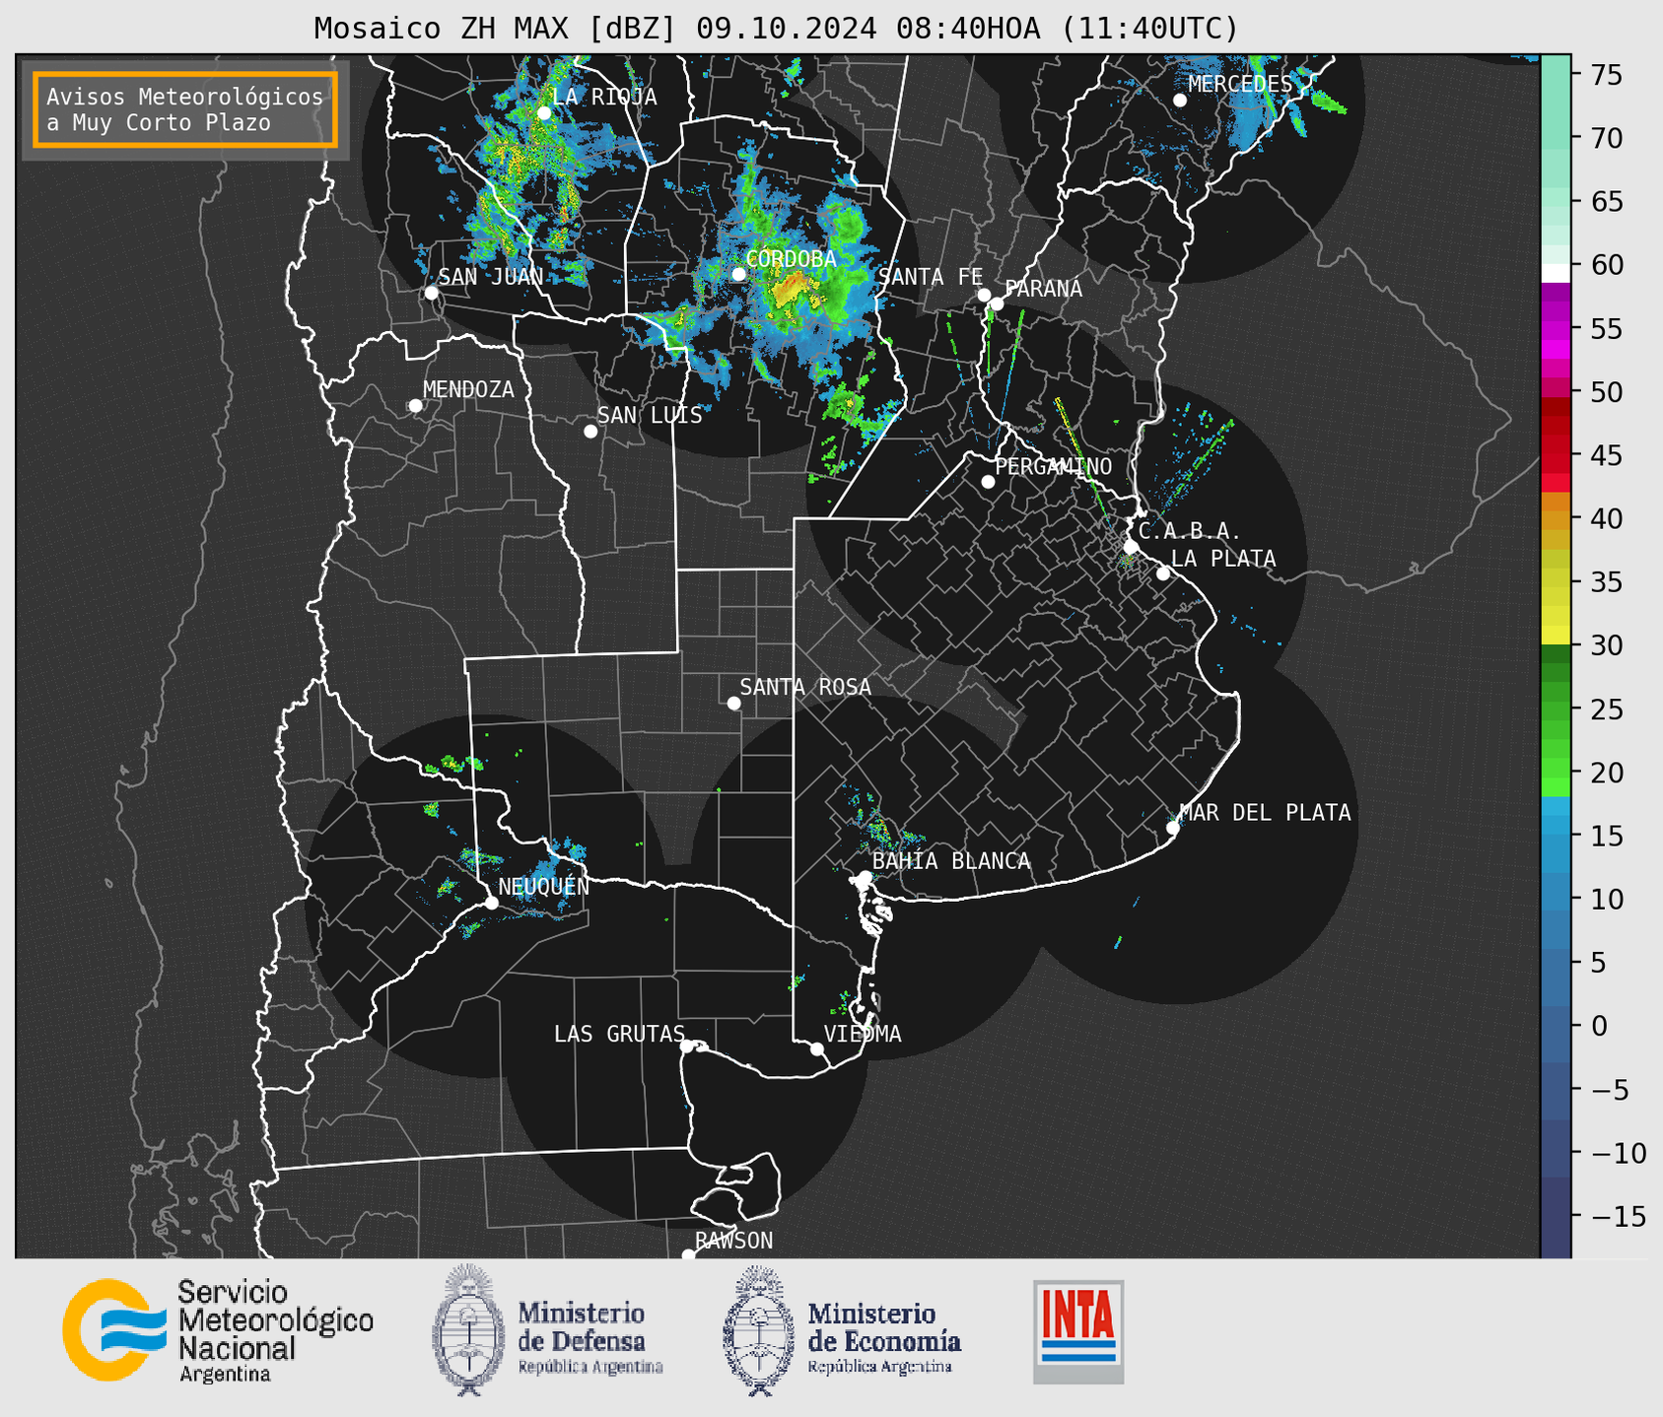Screen dimensions: 1663x1417
Task: Select the MAR DEL PLATA label
Action: pos(1265,813)
